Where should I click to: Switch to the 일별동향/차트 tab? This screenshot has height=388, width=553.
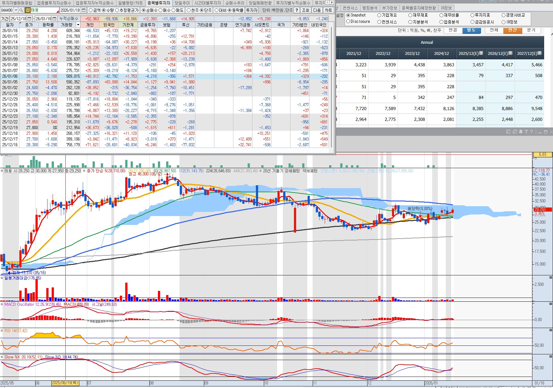(x=131, y=3)
